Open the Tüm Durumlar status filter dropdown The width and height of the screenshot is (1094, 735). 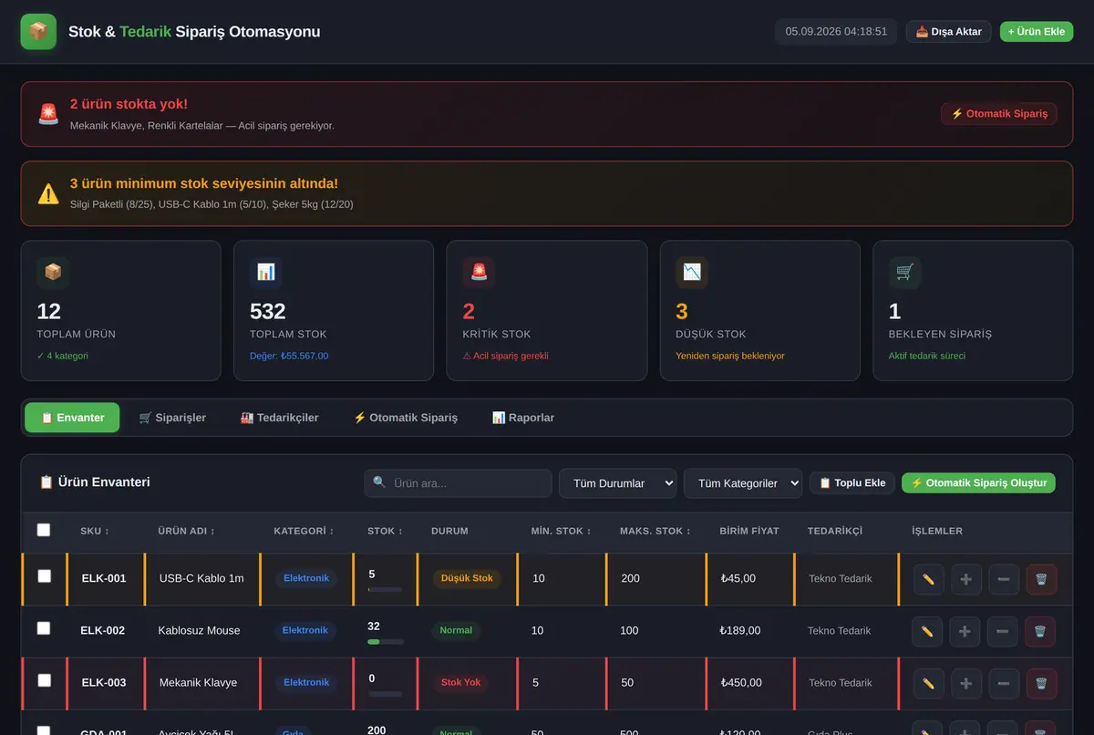pyautogui.click(x=617, y=483)
